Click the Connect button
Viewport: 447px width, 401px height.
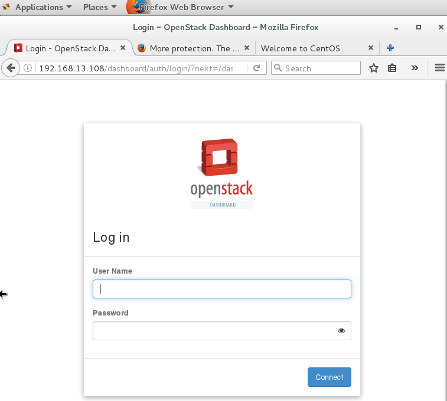click(x=329, y=377)
